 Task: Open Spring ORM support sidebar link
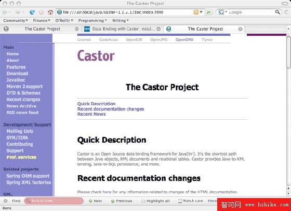coord(28,176)
